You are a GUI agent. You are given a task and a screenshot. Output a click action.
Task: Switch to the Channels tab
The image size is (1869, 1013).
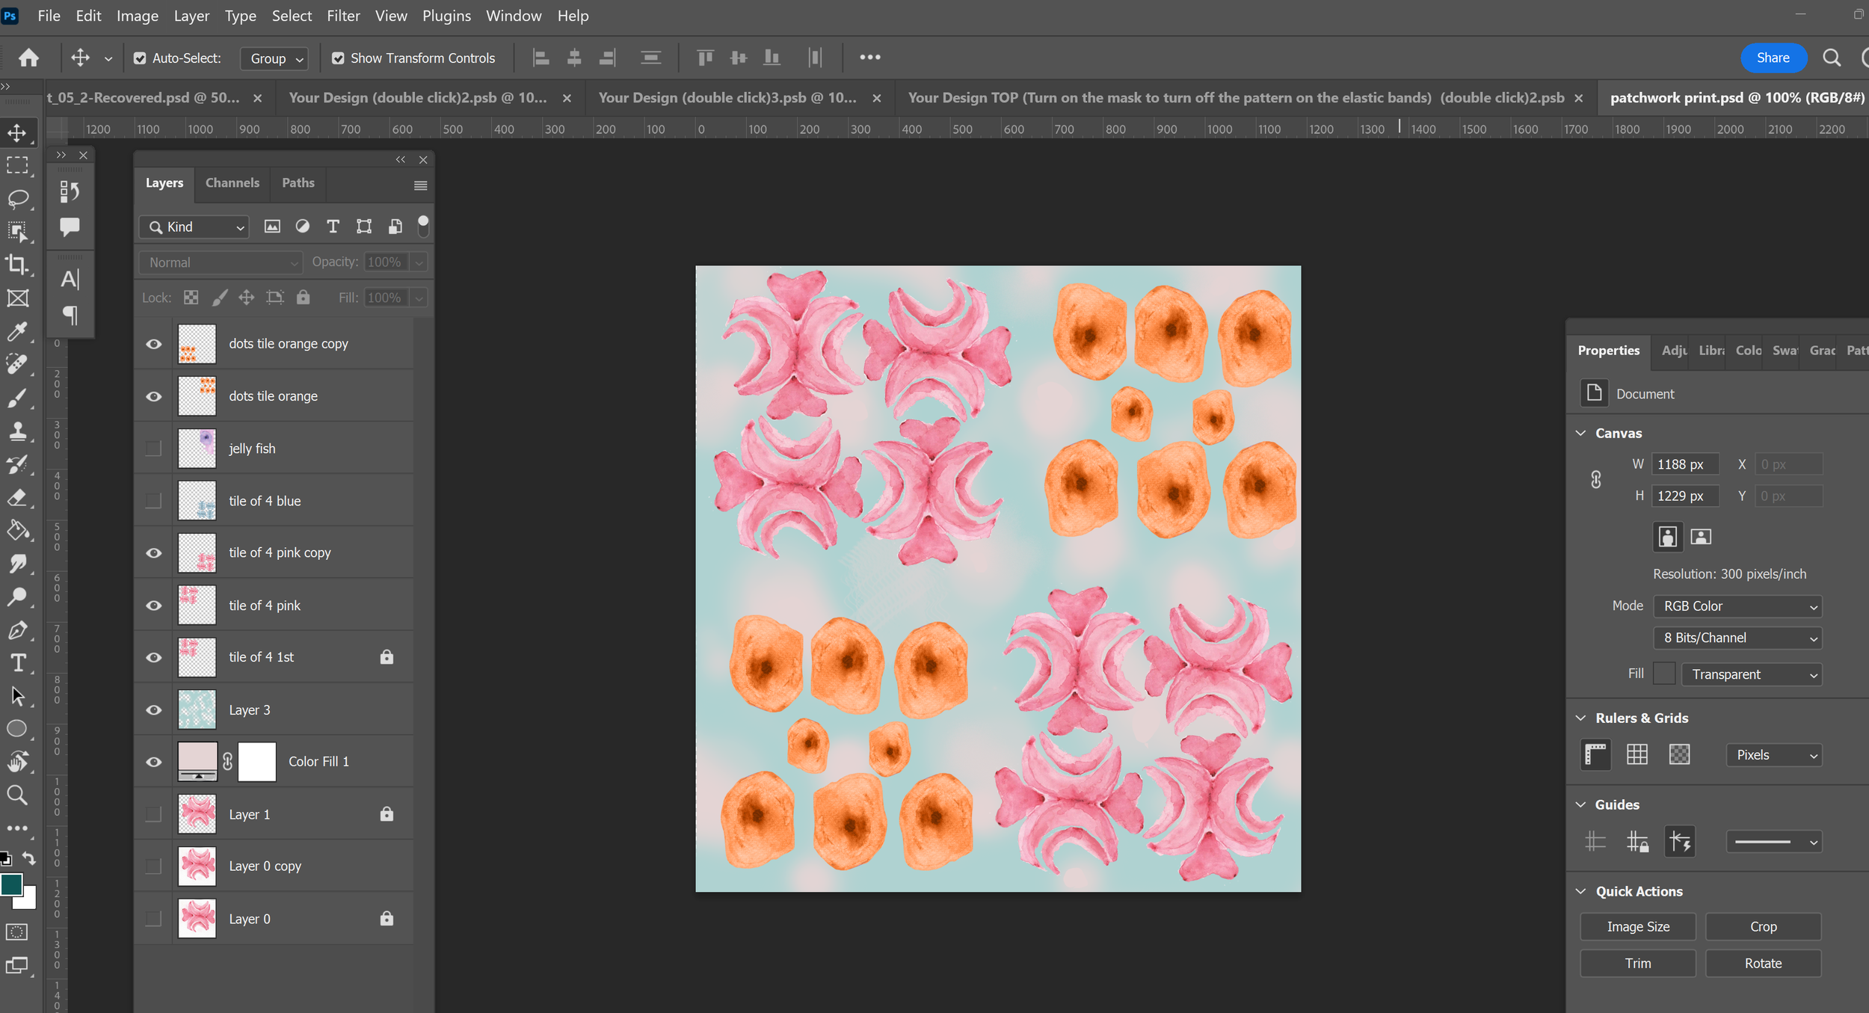tap(232, 183)
